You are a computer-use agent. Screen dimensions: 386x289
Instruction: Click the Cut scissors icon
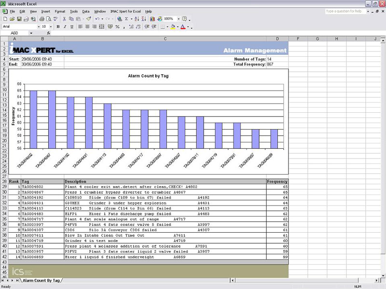click(64, 19)
